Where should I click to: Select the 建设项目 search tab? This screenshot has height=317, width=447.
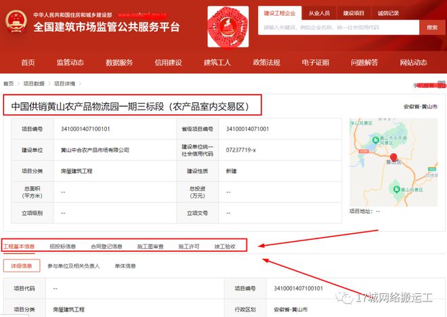click(354, 13)
